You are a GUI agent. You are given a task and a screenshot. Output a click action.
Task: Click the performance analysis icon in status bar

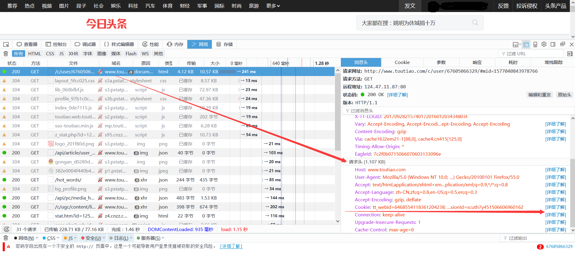[x=6, y=229]
